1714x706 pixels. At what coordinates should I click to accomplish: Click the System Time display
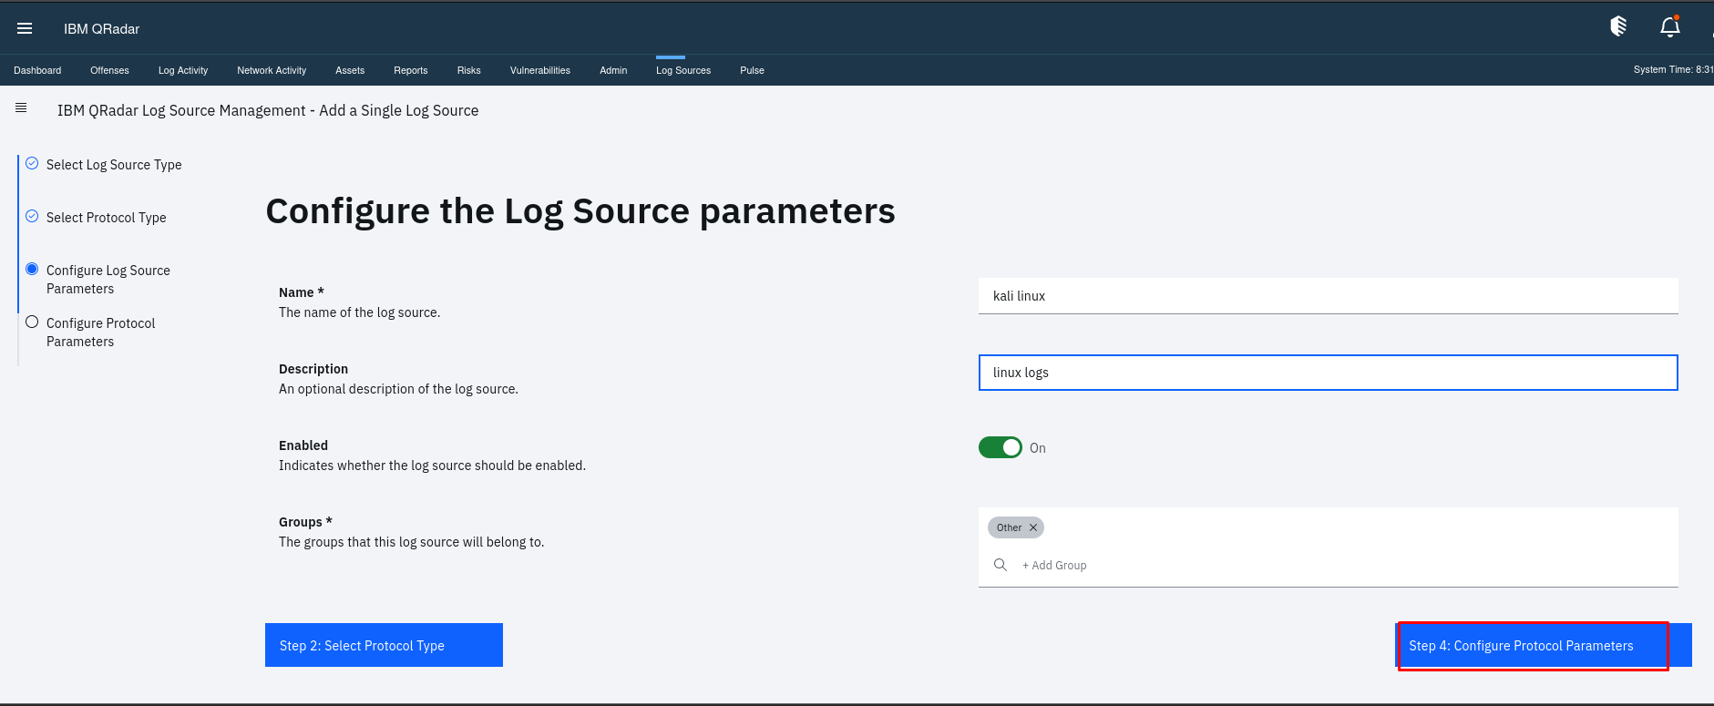click(x=1673, y=69)
